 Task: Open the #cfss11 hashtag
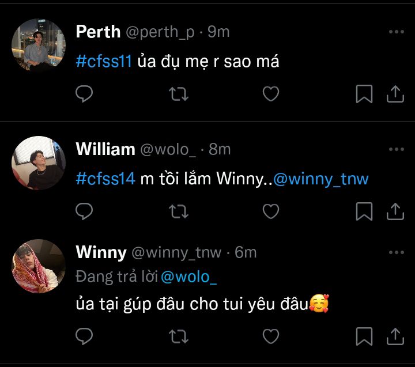click(104, 62)
